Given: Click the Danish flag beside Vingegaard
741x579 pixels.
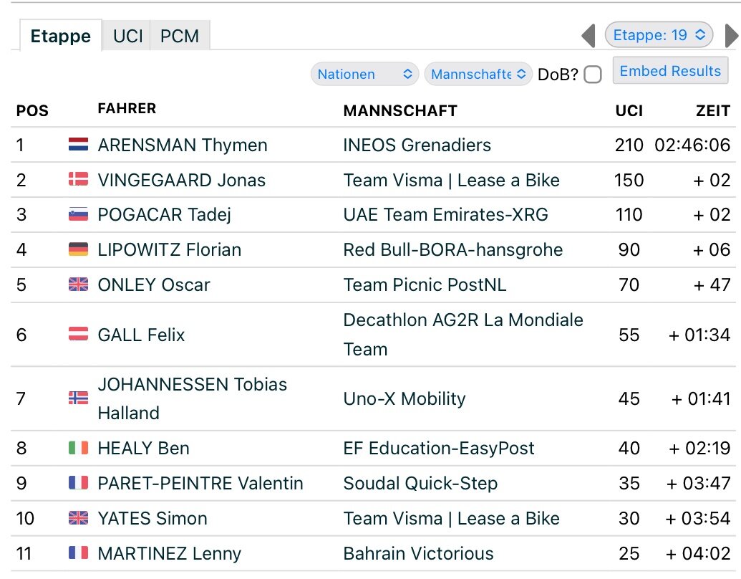Looking at the screenshot, I should click(x=79, y=179).
